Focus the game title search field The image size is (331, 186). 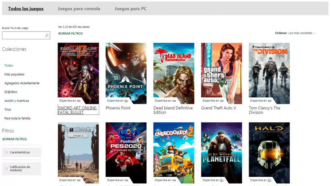click(26, 35)
